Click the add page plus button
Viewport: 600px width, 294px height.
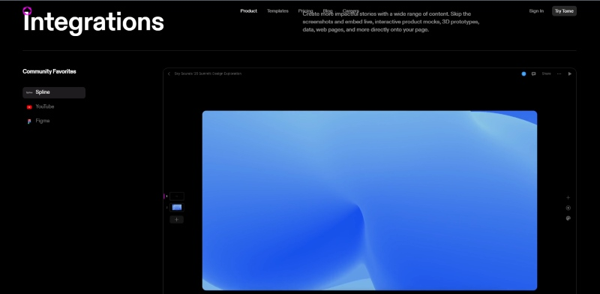point(176,219)
